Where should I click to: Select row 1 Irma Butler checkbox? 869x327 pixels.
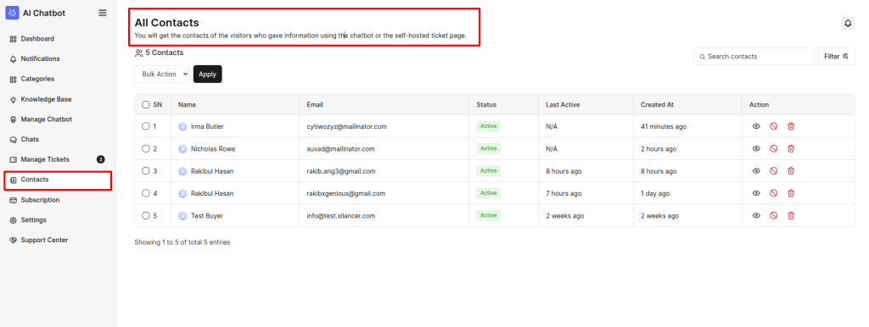(146, 126)
